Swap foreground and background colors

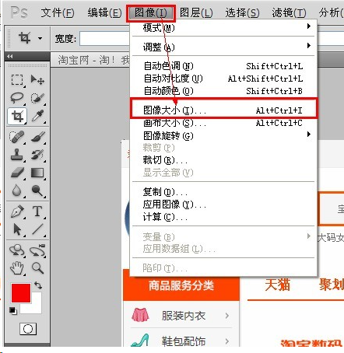tap(39, 285)
